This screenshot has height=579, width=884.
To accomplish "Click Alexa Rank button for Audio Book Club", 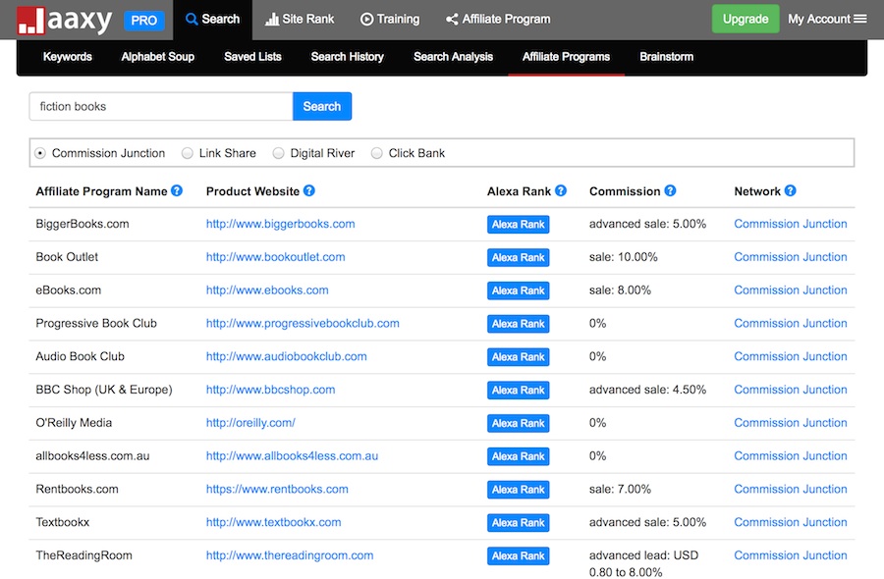I will coord(518,357).
